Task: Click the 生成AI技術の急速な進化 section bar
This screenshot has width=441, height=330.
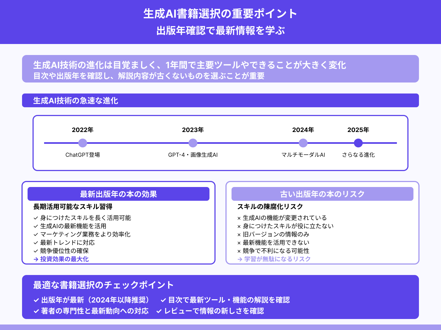Action: (220, 100)
